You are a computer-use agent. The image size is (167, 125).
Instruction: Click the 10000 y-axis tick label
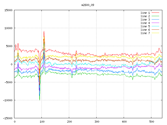(8, 28)
